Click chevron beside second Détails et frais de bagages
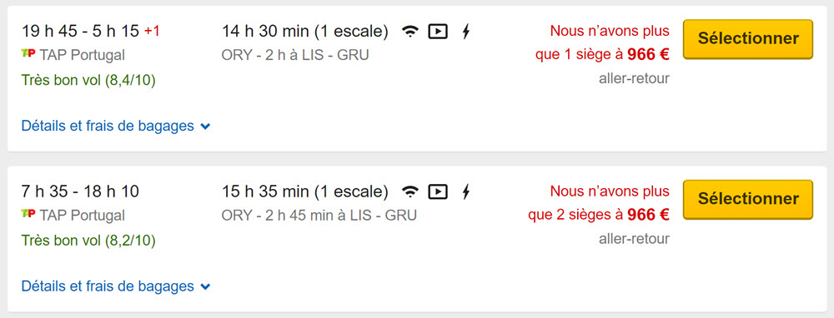Viewport: 834px width, 318px height. click(x=206, y=287)
